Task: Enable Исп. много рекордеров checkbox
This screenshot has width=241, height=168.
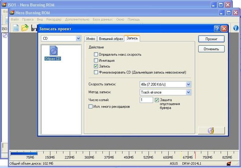Action: [90, 106]
